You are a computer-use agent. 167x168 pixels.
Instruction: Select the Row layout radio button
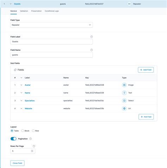(x=33, y=131)
